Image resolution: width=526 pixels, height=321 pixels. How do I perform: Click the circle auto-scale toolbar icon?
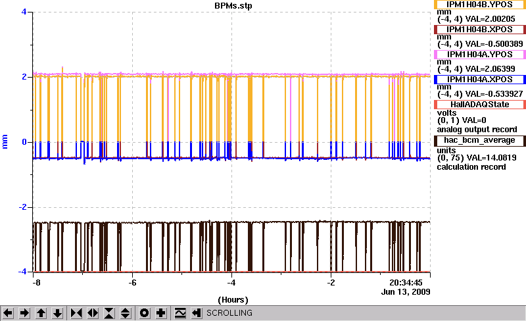click(144, 313)
